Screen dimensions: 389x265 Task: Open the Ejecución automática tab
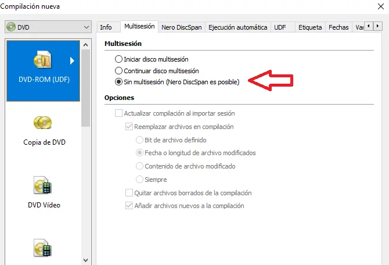tap(237, 27)
